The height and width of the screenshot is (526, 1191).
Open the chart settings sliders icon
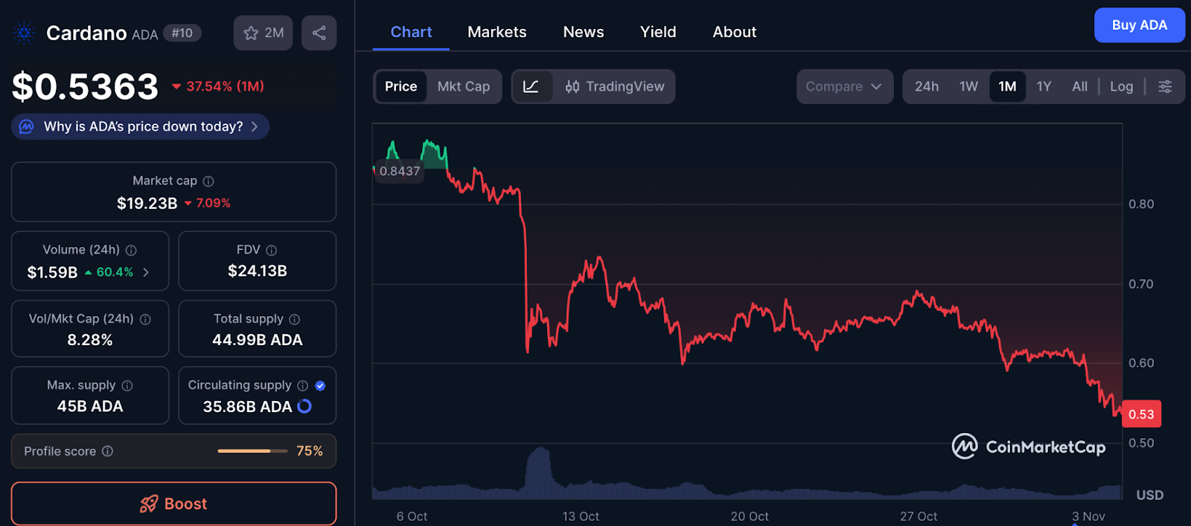click(x=1165, y=86)
